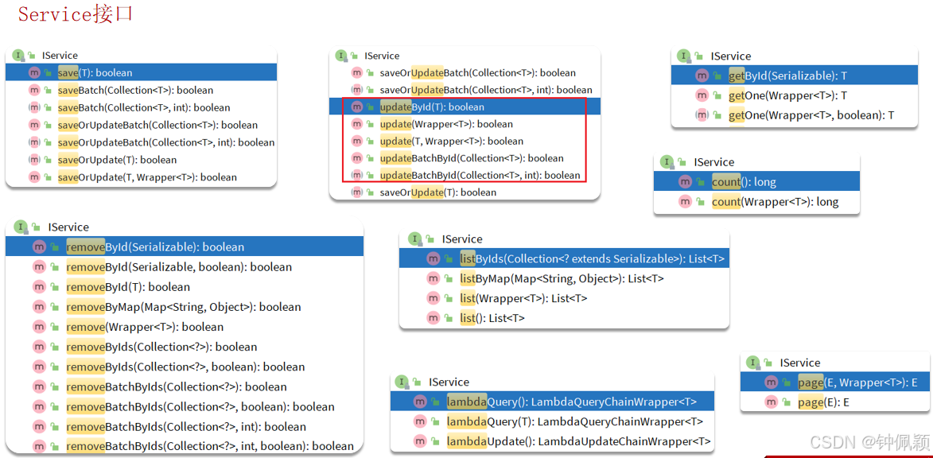Viewport: 933px width, 458px height.
Task: Select the lambdaQuery(T): LambdaQueryChainWrapper<T> row
Action: point(552,421)
